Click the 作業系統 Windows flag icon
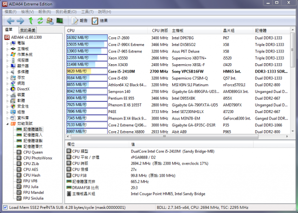 point(13,54)
